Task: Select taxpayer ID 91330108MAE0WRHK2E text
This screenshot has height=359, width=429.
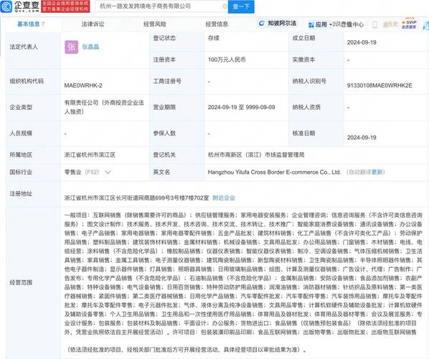Action: [379, 85]
